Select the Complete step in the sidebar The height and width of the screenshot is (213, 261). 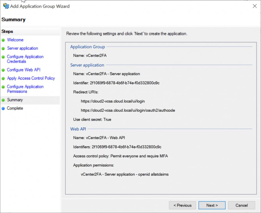15,108
